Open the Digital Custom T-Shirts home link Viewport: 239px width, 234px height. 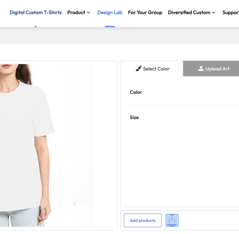[35, 12]
